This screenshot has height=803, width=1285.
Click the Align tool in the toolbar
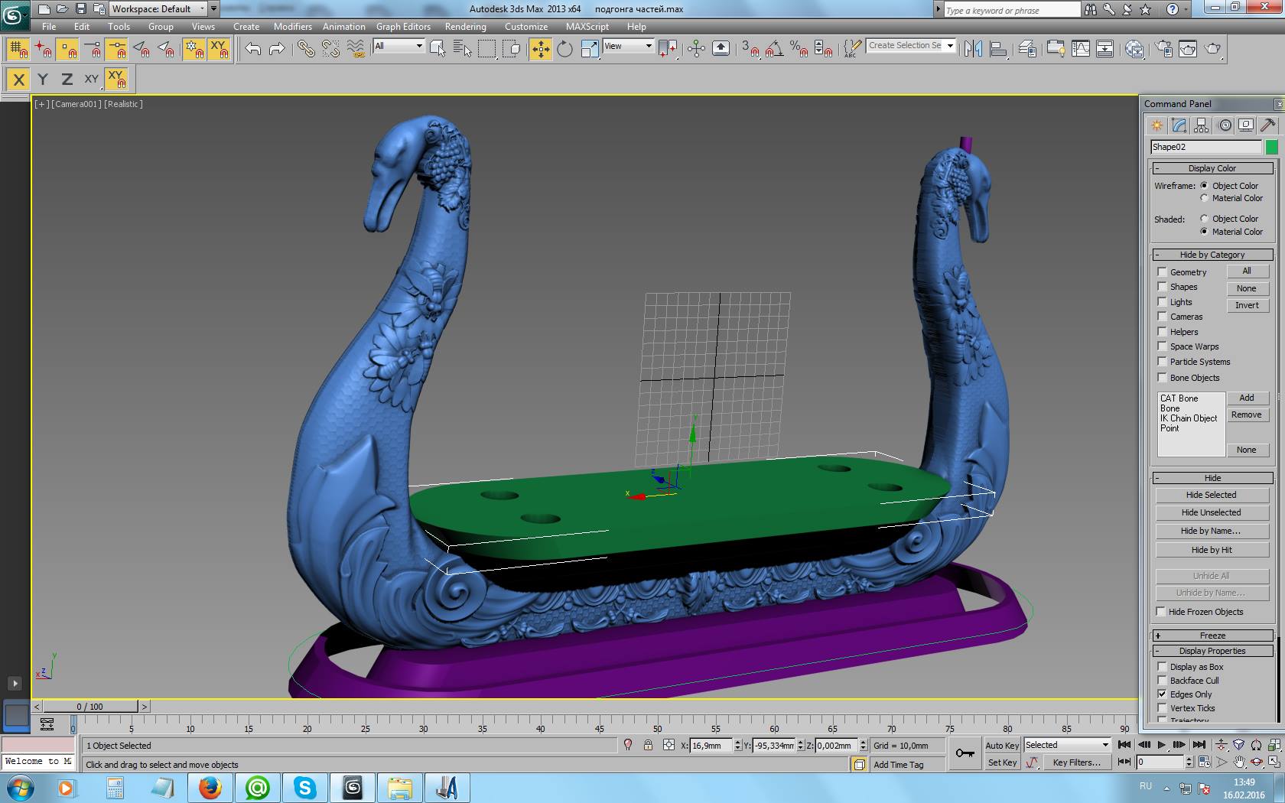(998, 49)
